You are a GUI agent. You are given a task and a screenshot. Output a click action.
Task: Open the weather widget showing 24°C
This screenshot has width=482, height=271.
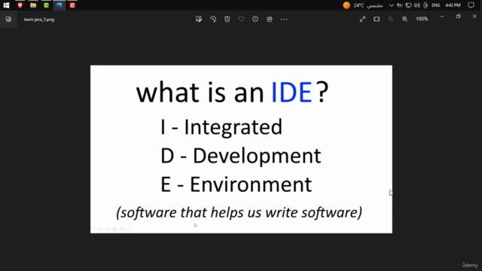(363, 5)
